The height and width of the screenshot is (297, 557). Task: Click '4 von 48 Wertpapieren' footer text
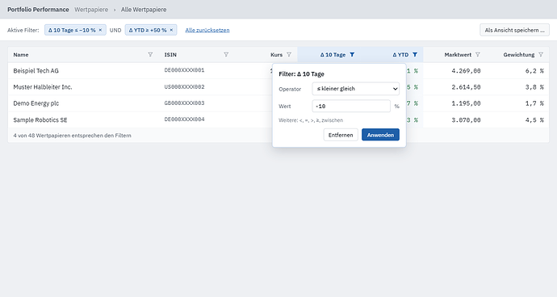click(72, 136)
